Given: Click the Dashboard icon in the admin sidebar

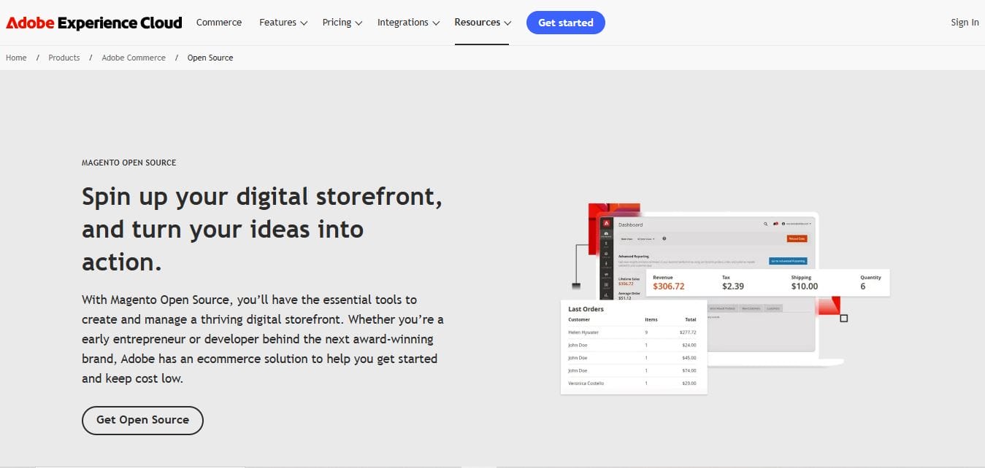Looking at the screenshot, I should point(606,233).
